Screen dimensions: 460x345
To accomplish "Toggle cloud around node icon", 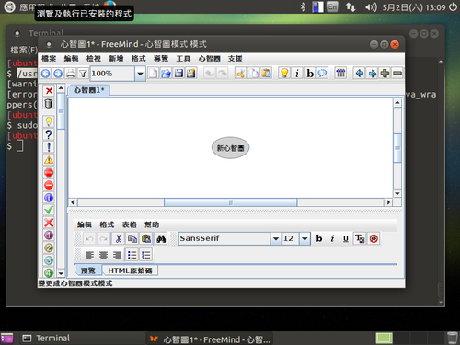I will pos(322,74).
